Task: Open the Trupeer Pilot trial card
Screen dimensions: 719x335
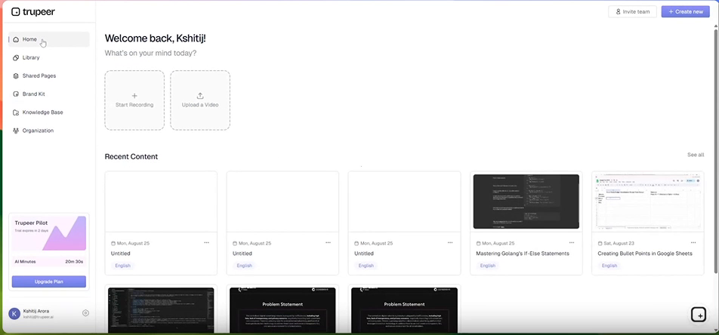Action: pos(49,235)
